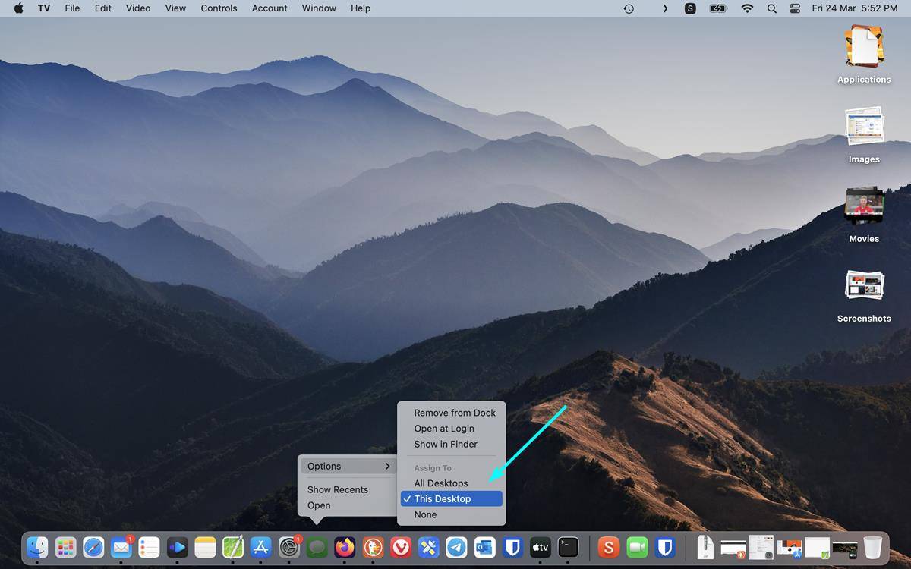
Task: Open Firefox from the Dock
Action: coord(345,547)
